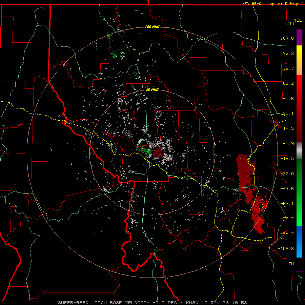Click the -16.5 legend value
Screen dimensions: 305x305
pyautogui.click(x=287, y=158)
